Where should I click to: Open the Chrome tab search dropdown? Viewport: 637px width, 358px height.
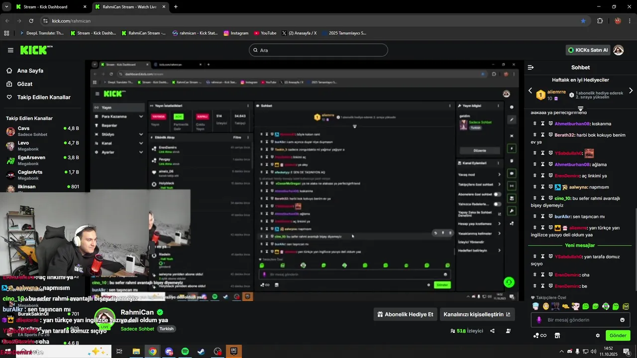6,7
